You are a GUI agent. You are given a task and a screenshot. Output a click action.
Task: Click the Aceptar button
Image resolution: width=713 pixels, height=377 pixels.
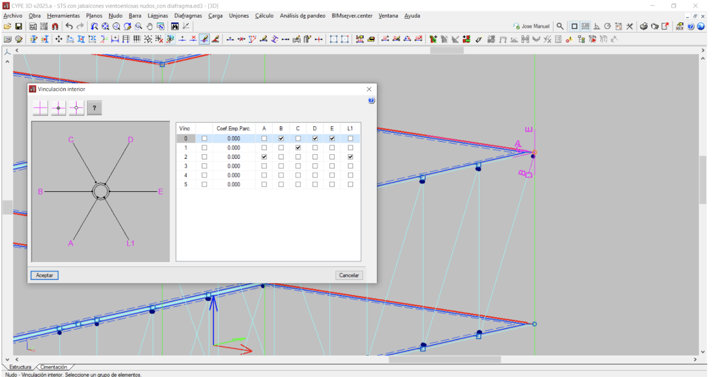(x=45, y=275)
